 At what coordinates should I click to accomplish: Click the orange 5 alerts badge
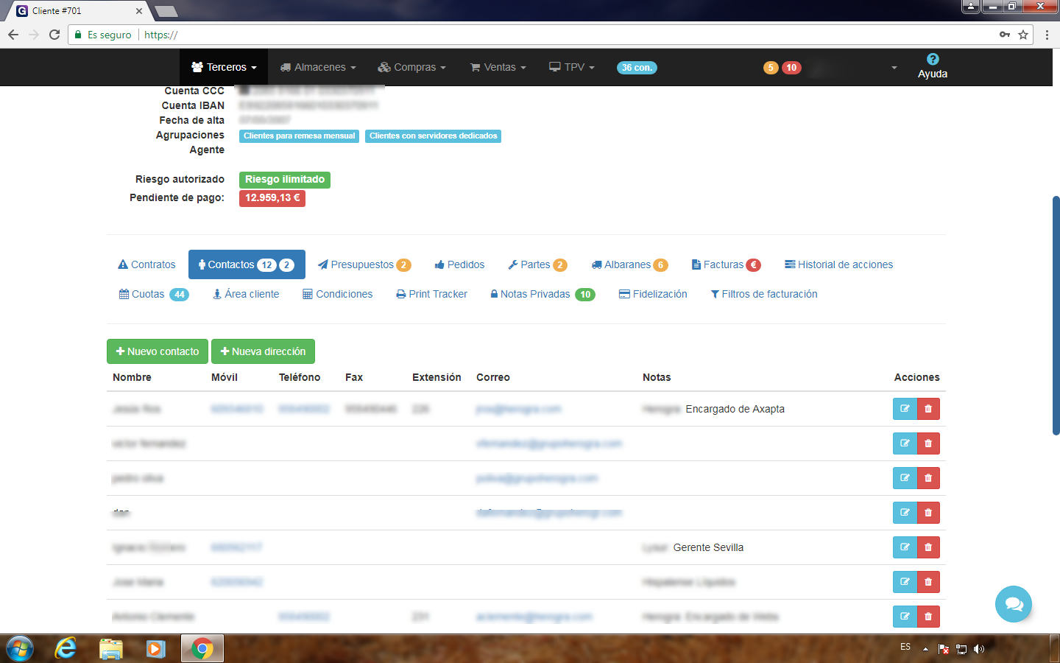tap(771, 68)
